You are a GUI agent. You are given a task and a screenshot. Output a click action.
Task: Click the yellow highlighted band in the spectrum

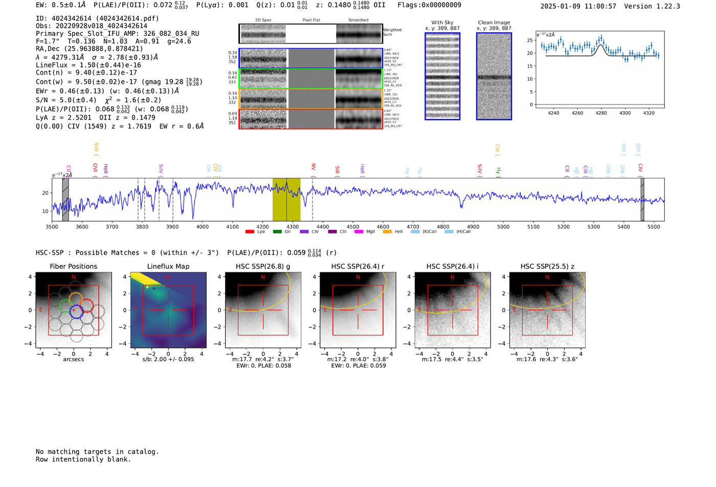point(286,199)
